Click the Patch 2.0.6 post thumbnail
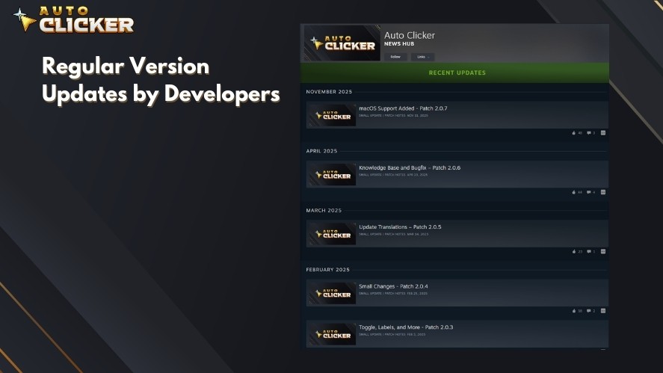663x373 pixels. [x=332, y=174]
